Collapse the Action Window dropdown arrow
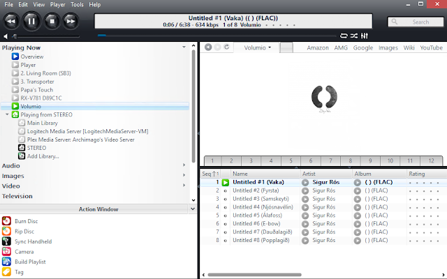Screen dimensions: 447x279 (x=193, y=209)
